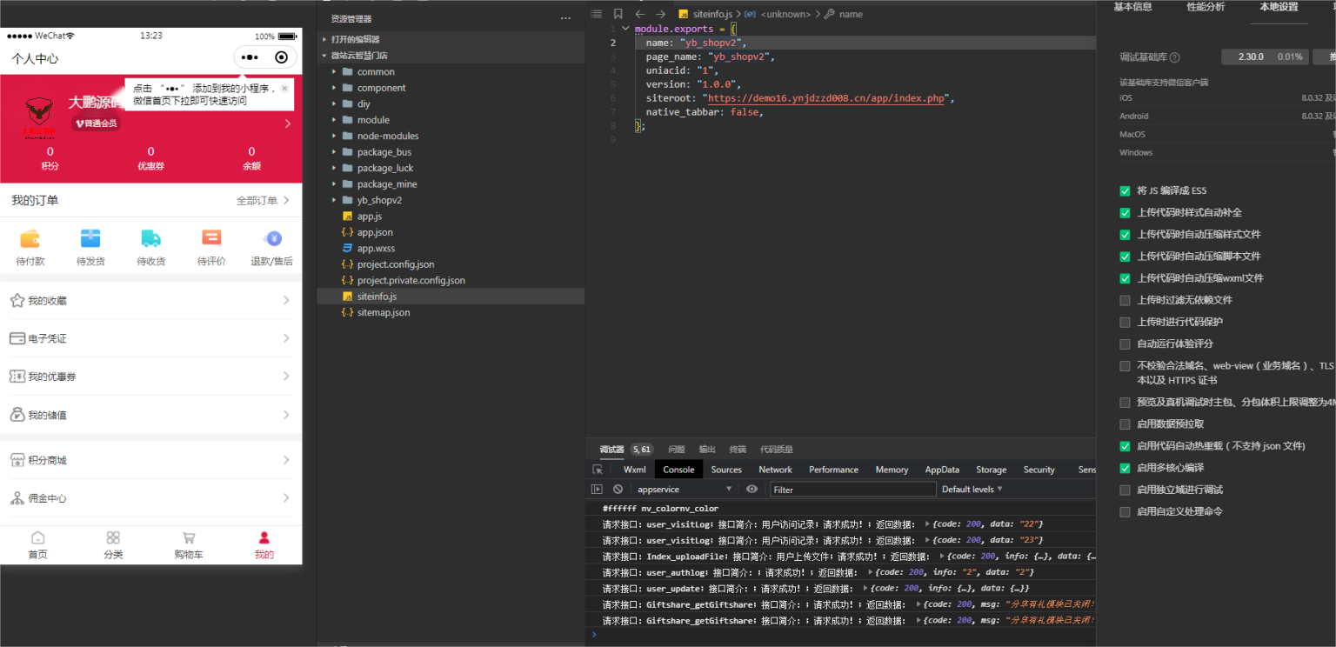Open the Default levels dropdown
The height and width of the screenshot is (647, 1336).
coord(972,490)
